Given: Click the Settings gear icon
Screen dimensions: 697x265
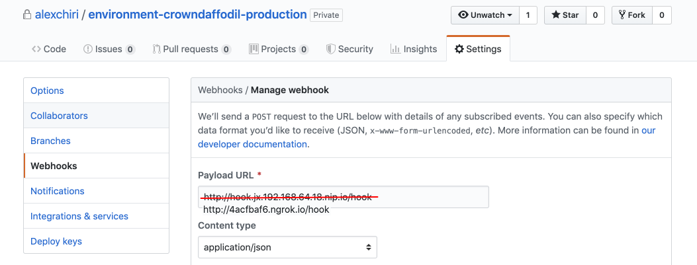Looking at the screenshot, I should (x=459, y=49).
